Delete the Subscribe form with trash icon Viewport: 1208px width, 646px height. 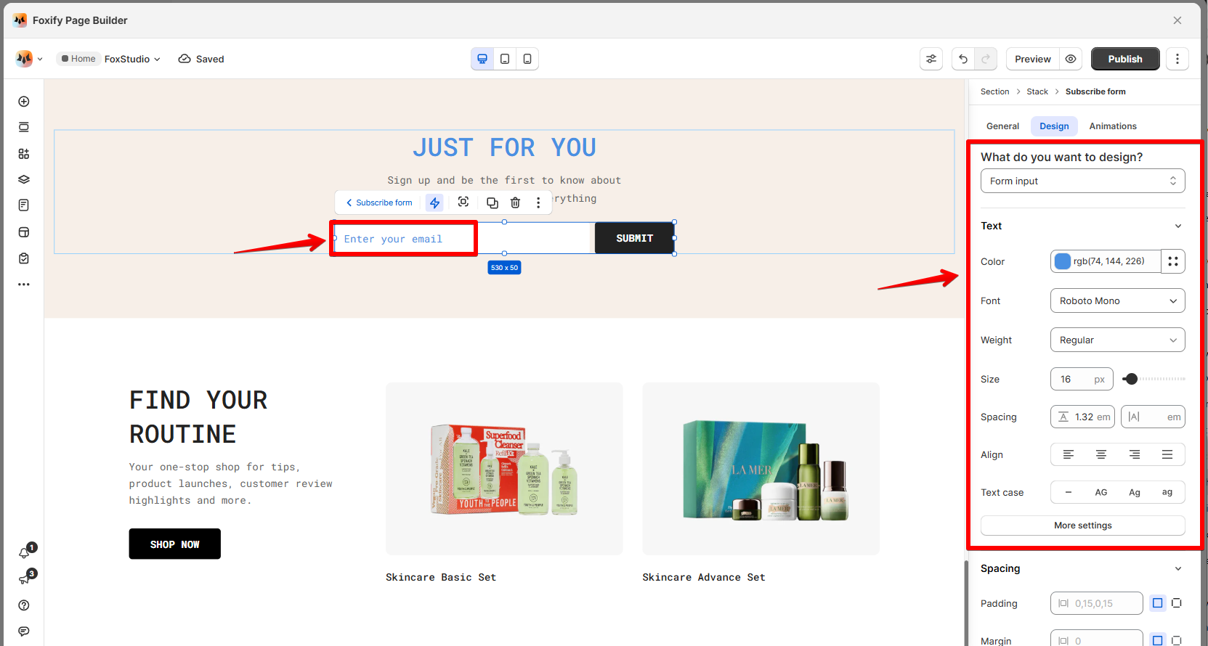pos(515,203)
